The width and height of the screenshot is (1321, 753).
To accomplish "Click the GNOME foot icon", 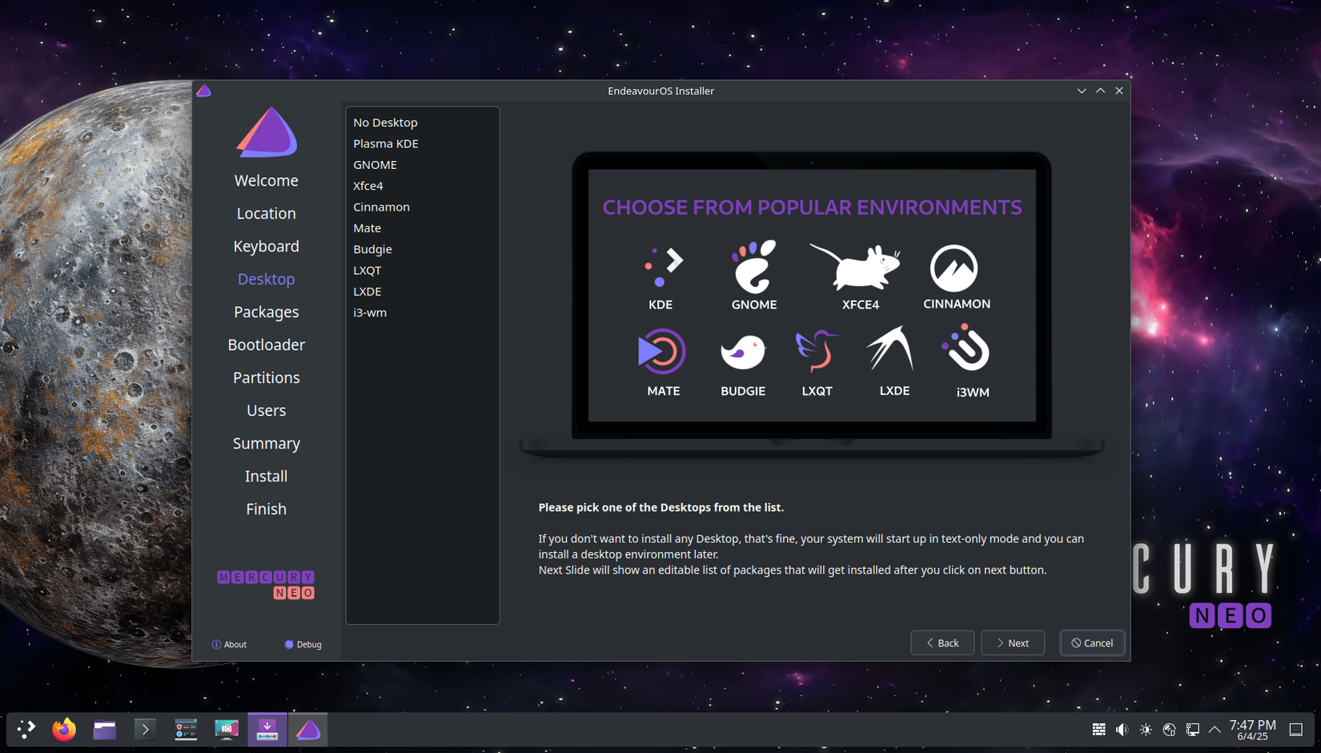I will pyautogui.click(x=753, y=268).
